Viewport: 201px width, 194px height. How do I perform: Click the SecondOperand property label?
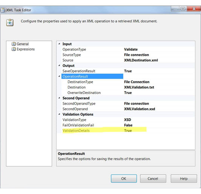(x=75, y=109)
